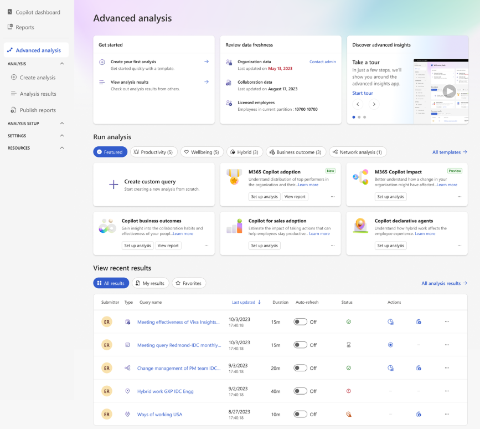Switch to Favorites tab
The image size is (480, 429).
click(x=189, y=283)
